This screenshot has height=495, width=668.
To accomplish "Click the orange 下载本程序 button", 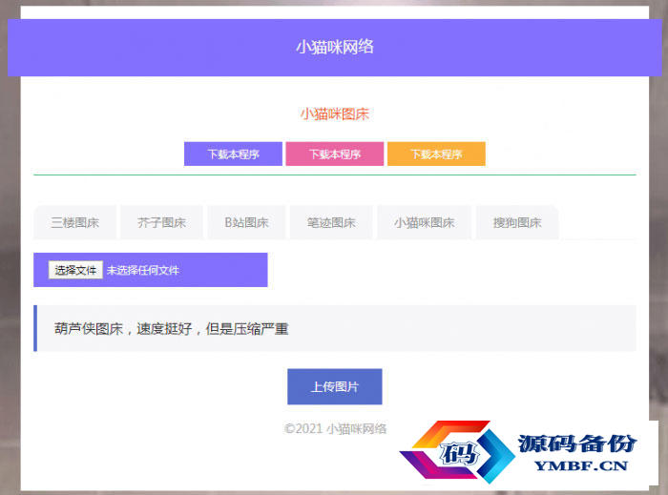I will (436, 154).
